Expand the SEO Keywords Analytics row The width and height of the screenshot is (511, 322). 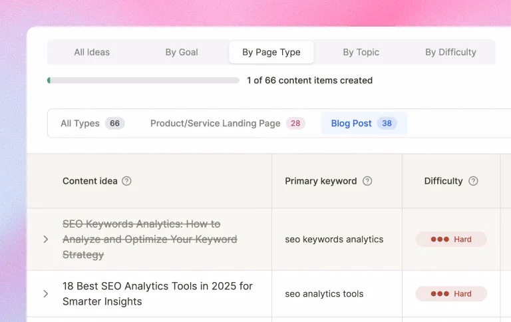(x=46, y=240)
